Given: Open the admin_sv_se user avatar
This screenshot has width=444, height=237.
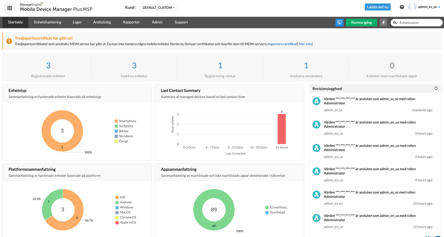Looking at the screenshot, I should [412, 7].
